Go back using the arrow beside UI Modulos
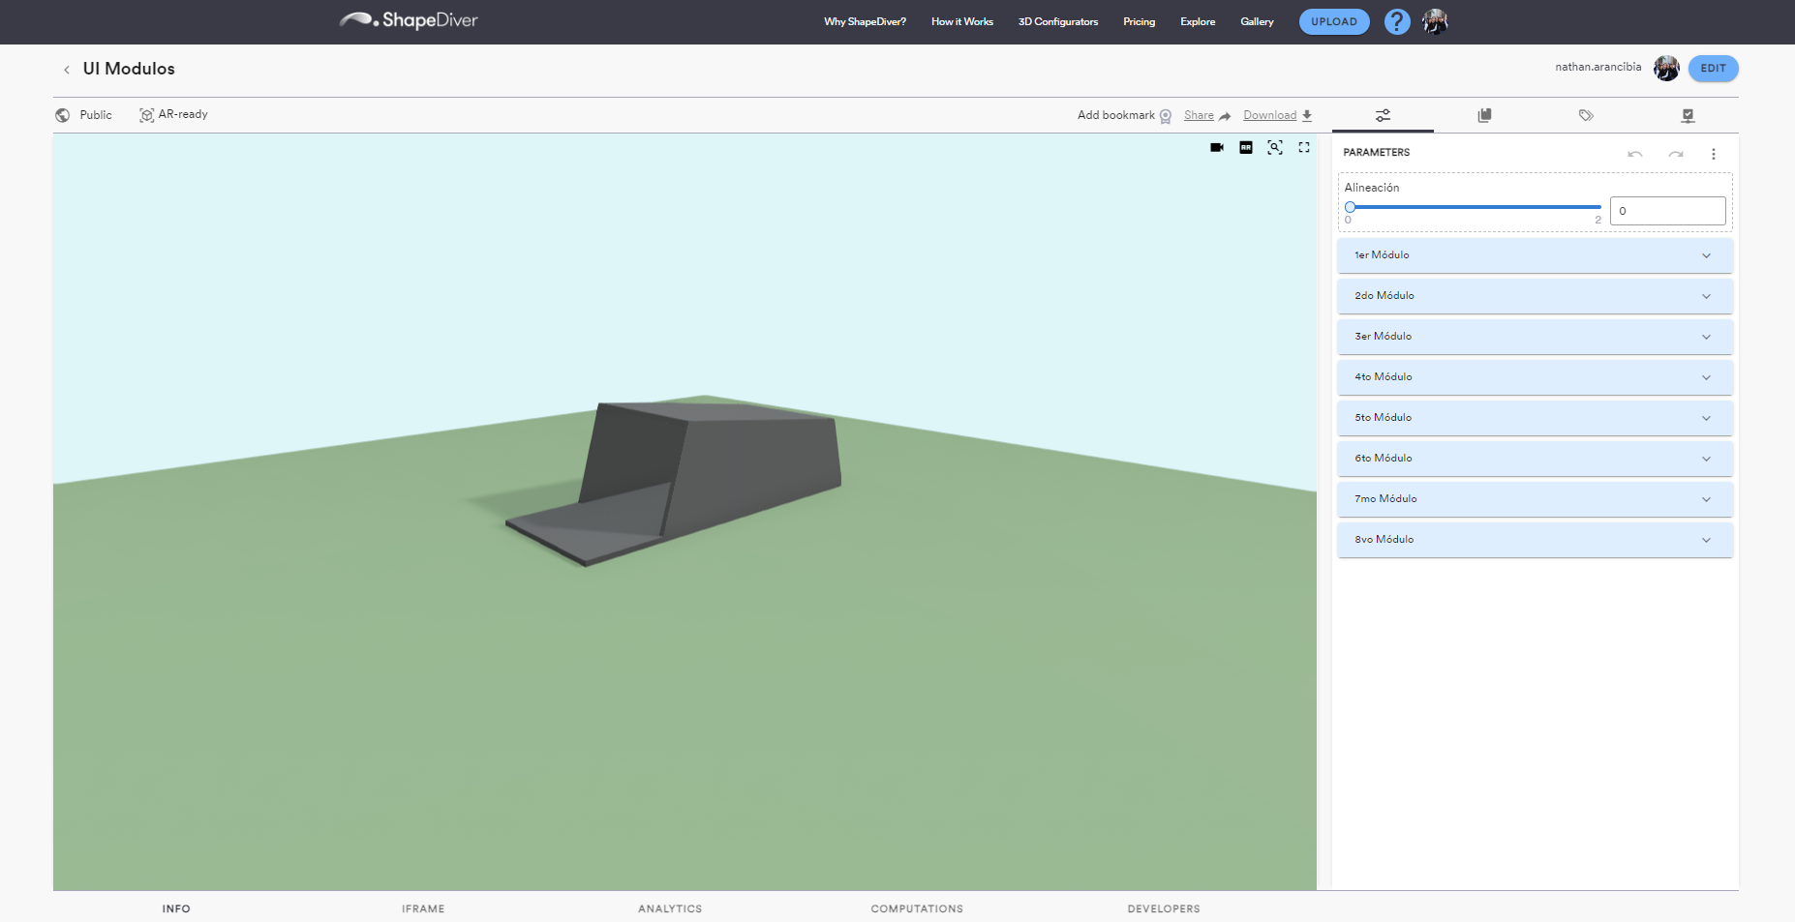Screen dimensions: 1795x922 tap(67, 70)
